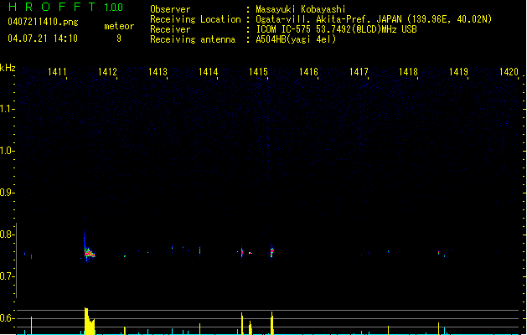Click the 1412 time axis label
527x335 pixels.
pyautogui.click(x=107, y=72)
